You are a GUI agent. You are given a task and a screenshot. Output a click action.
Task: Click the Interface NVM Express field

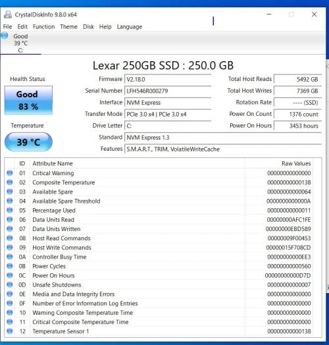click(x=168, y=103)
